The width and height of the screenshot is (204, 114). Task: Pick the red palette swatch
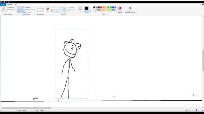[x=101, y=8]
